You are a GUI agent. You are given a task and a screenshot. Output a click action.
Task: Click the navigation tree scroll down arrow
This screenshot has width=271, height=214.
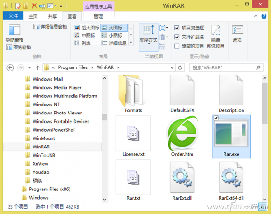[x=105, y=199]
